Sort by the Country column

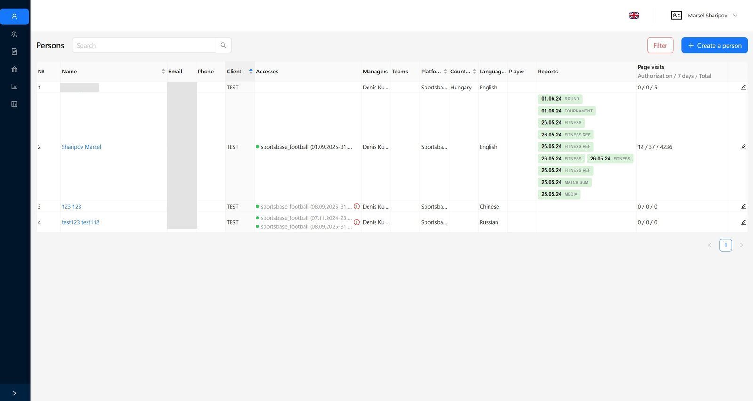click(474, 72)
